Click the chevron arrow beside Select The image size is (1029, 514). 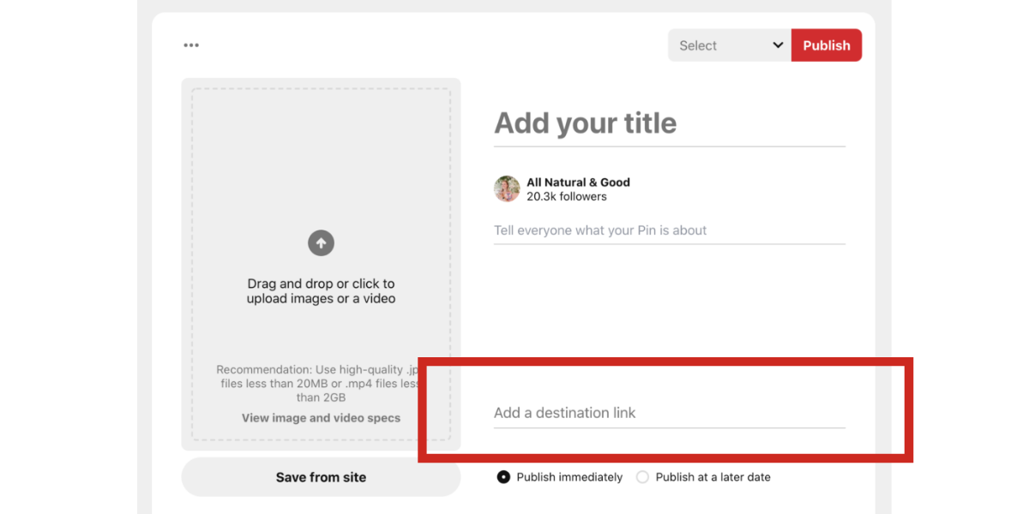[778, 45]
